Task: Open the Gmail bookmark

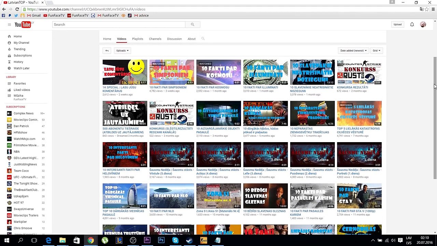Action: [33, 15]
